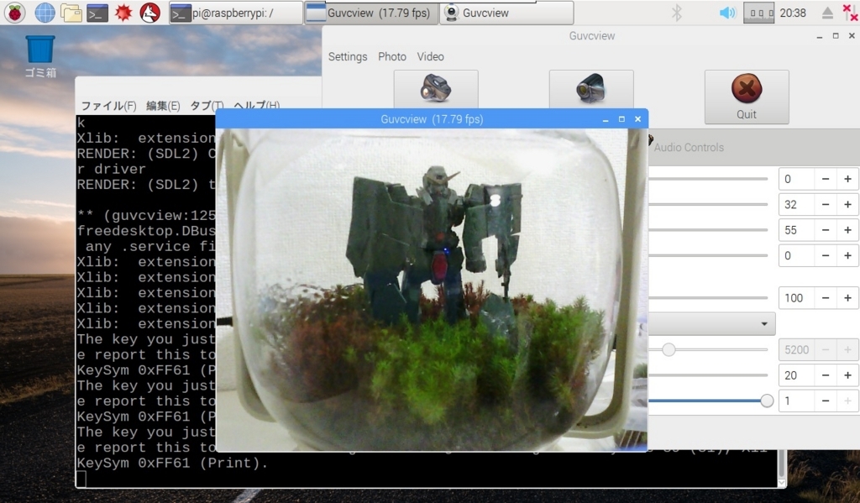The height and width of the screenshot is (503, 860).
Task: Open the Settings menu in Guvcview
Action: pos(348,56)
